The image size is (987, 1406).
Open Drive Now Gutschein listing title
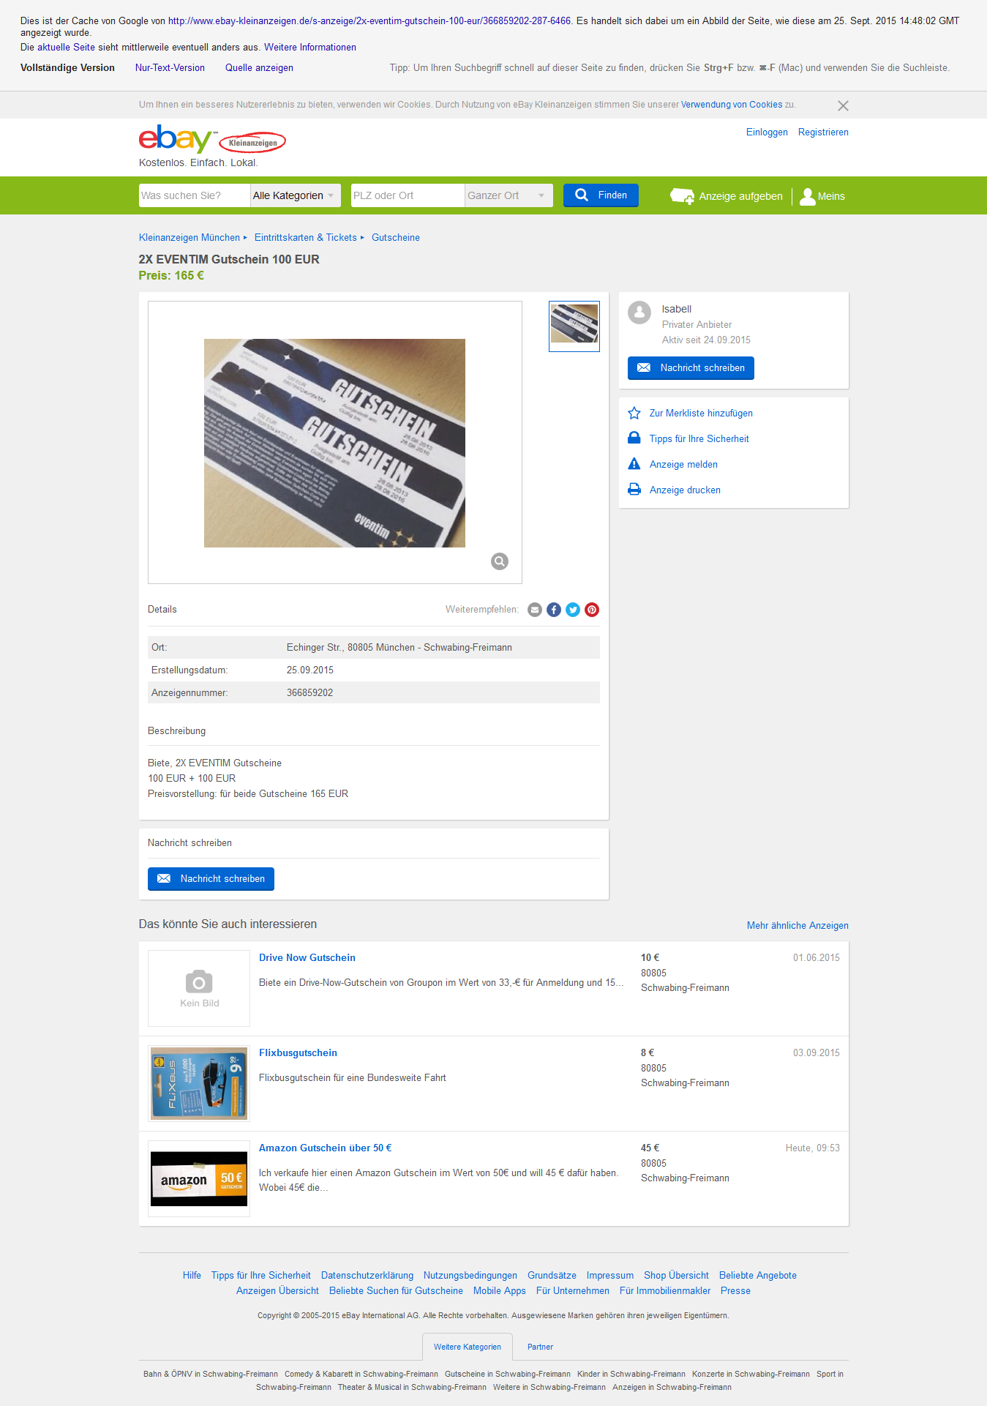point(307,958)
